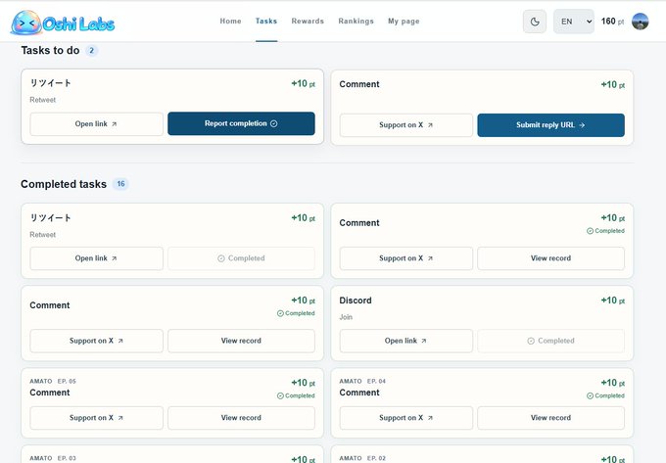This screenshot has height=463, width=666.
Task: Click Completed status on AMATO EP. 05 card
Action: [296, 395]
